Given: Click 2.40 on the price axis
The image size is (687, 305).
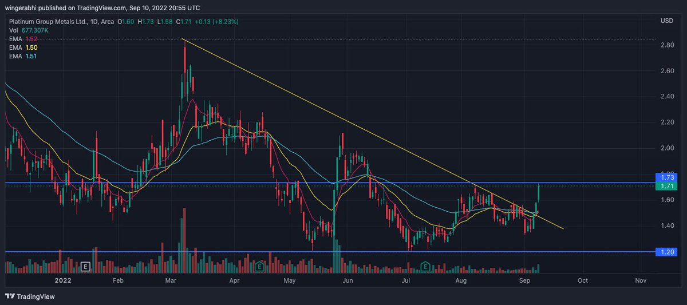Looking at the screenshot, I should tap(666, 96).
